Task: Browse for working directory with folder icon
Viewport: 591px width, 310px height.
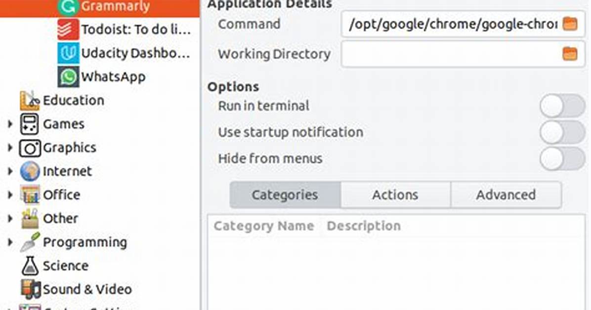Action: coord(570,54)
